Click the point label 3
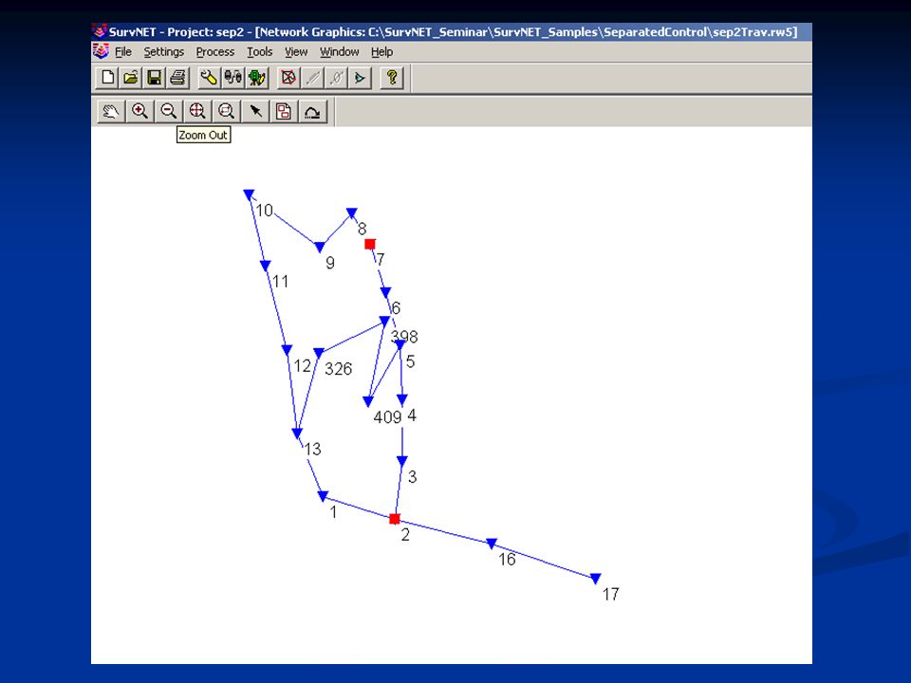 click(412, 477)
